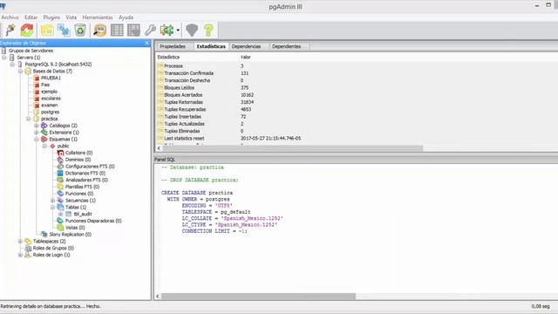Select Dominios (0) tree item
This screenshot has height=314, width=558.
click(78, 160)
